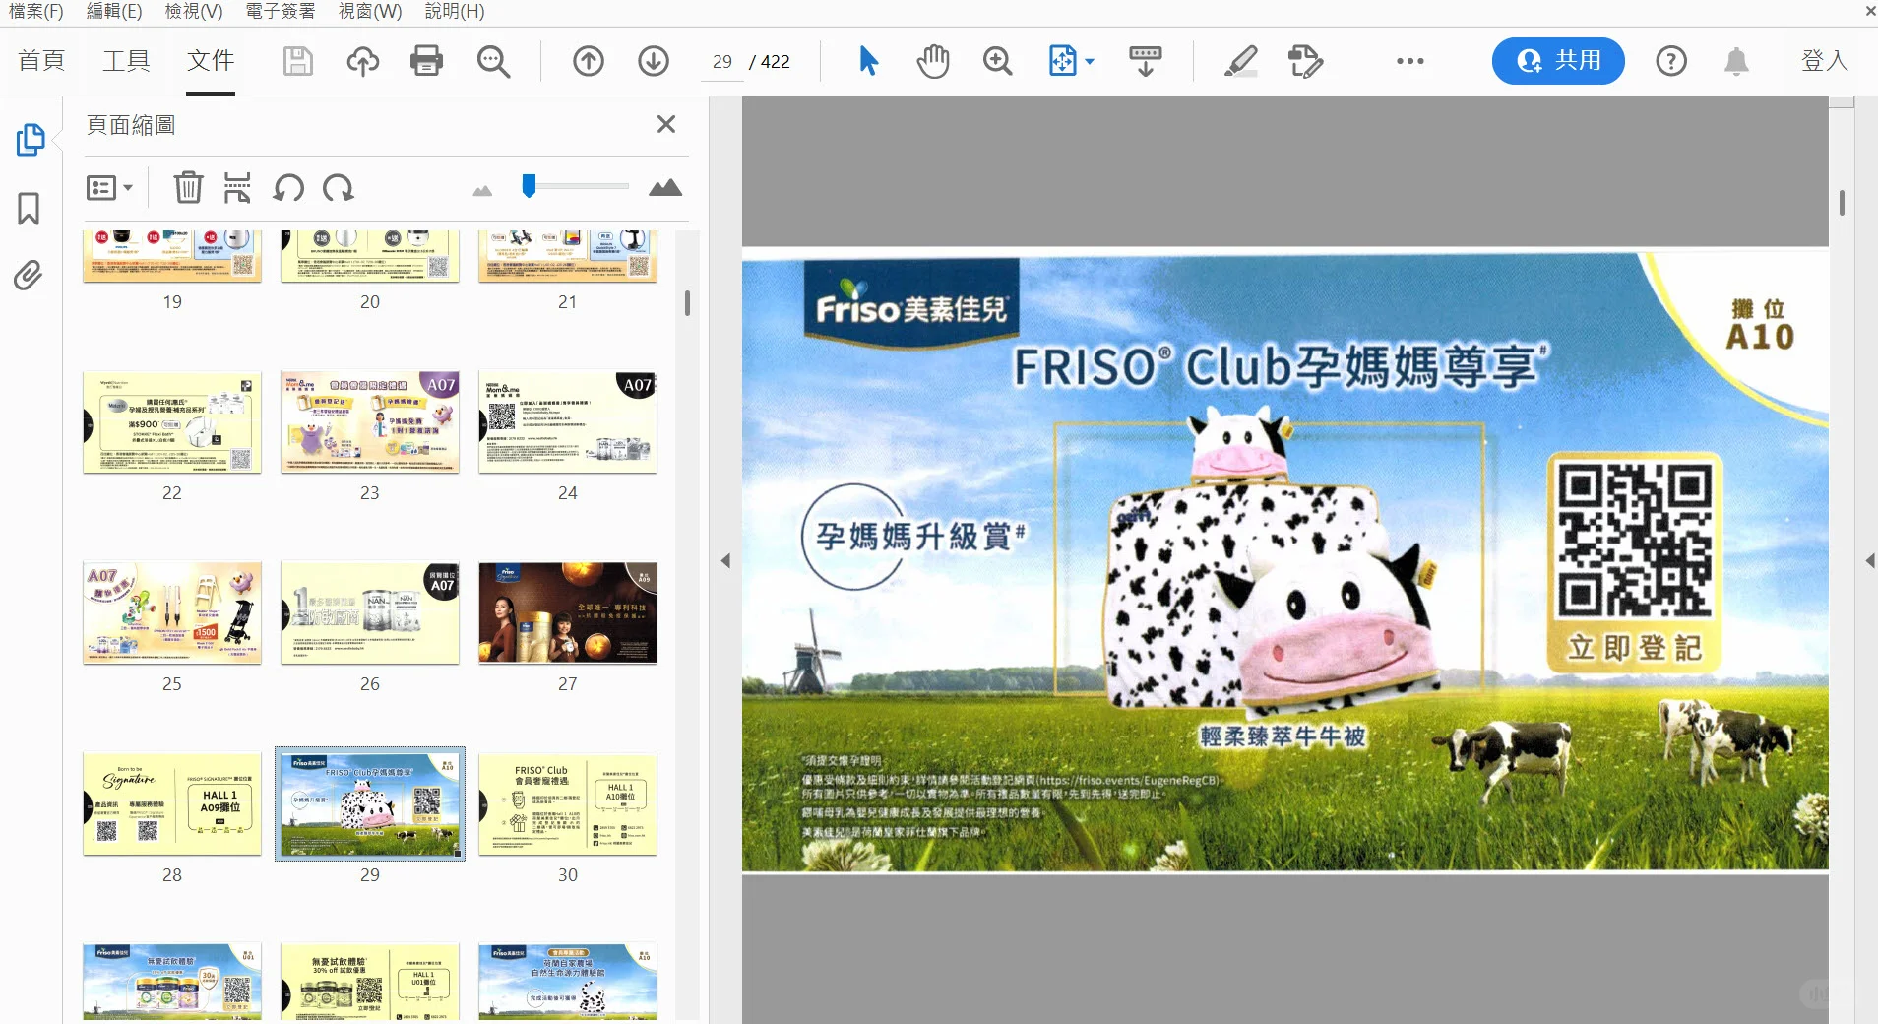This screenshot has height=1024, width=1878.
Task: Click the upload to cloud icon
Action: click(x=363, y=61)
